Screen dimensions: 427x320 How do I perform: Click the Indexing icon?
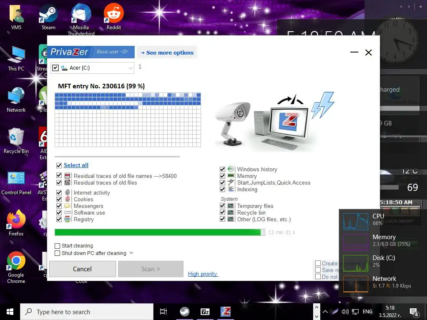tap(231, 189)
